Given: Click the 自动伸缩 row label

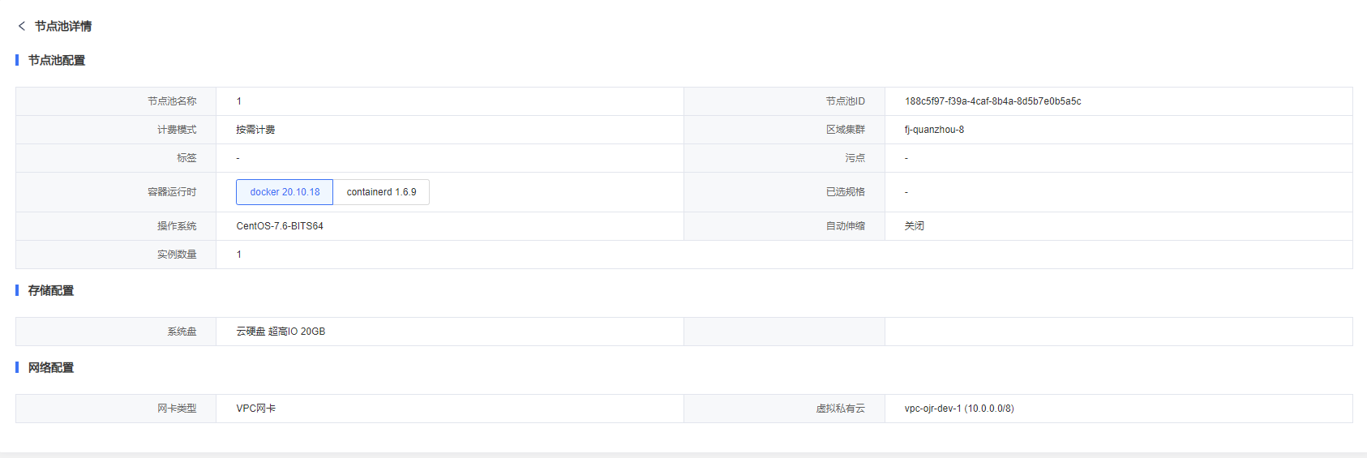Looking at the screenshot, I should (x=846, y=226).
